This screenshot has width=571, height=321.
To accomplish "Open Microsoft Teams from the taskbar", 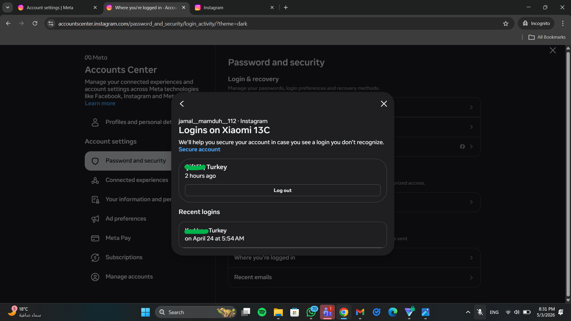I will 327,312.
